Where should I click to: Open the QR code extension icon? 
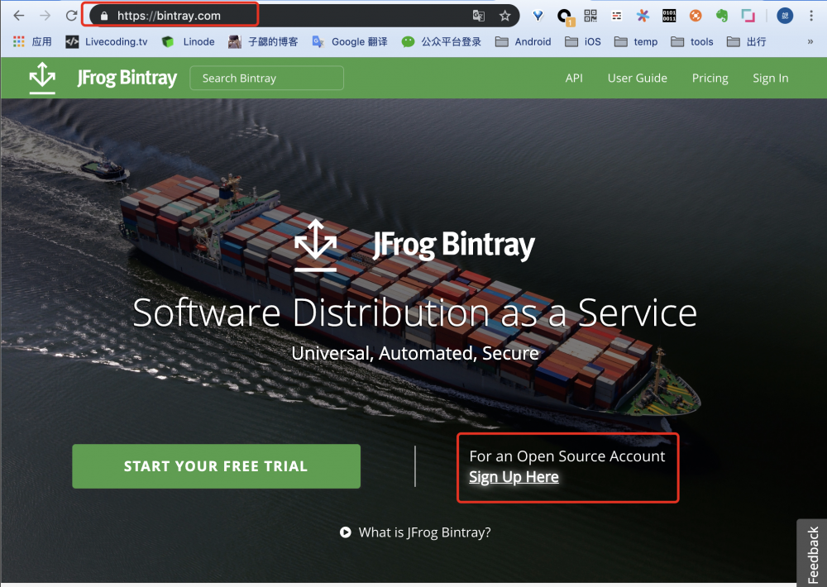click(x=590, y=16)
